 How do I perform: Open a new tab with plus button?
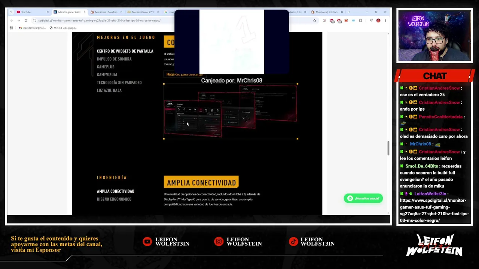coord(349,12)
